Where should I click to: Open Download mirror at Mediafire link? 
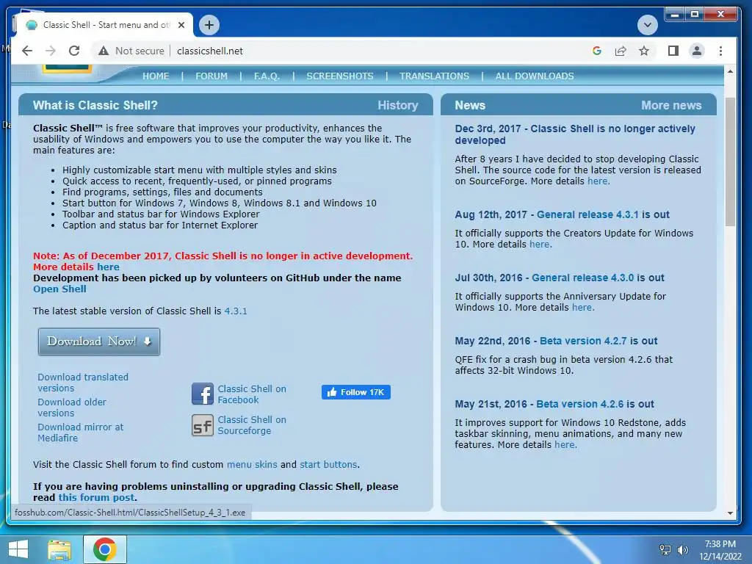point(81,433)
